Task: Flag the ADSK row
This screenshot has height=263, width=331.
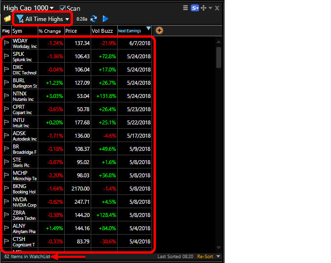Action: (x=6, y=136)
